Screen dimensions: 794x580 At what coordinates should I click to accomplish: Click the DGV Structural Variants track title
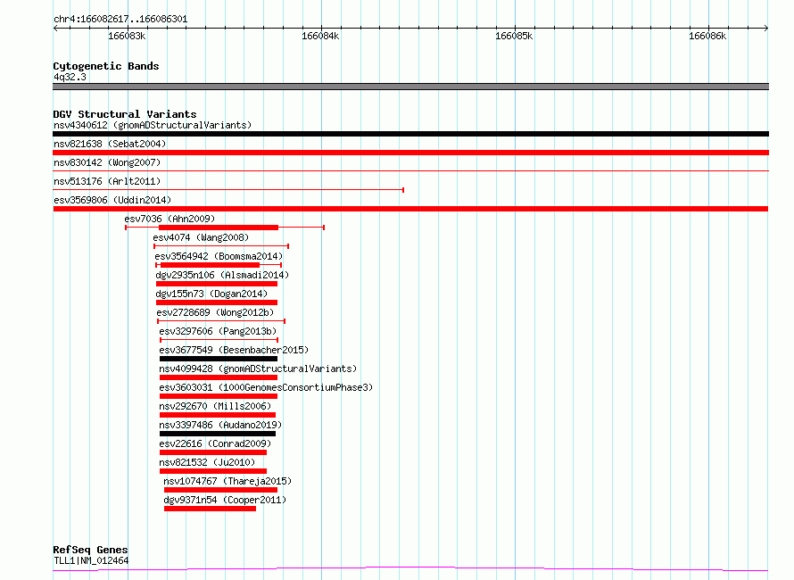pos(125,114)
